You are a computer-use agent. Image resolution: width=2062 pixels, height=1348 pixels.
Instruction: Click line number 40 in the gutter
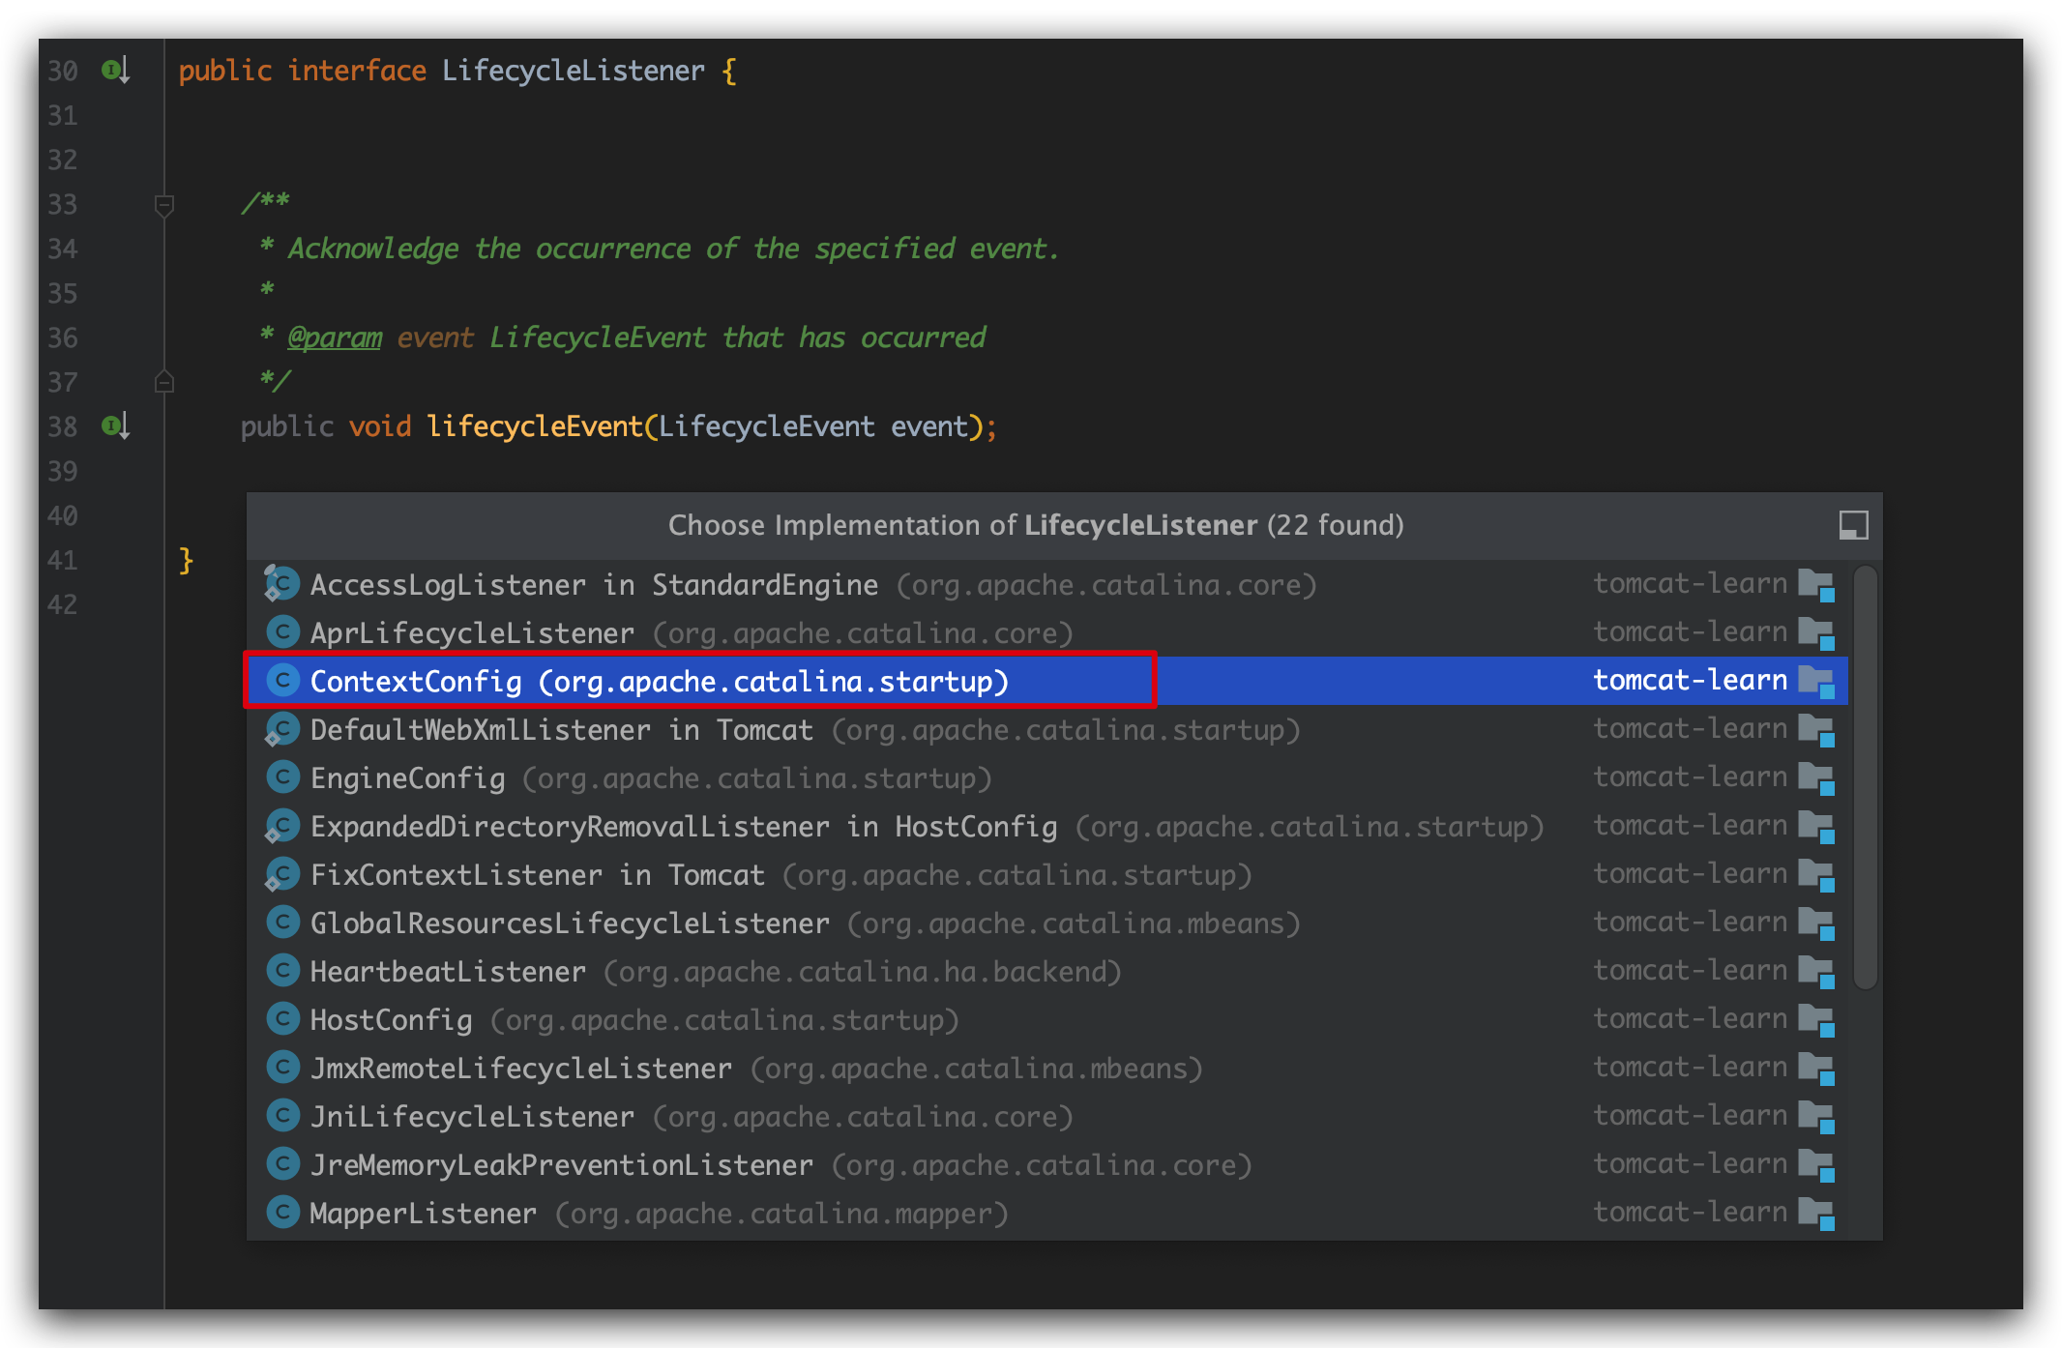(63, 515)
